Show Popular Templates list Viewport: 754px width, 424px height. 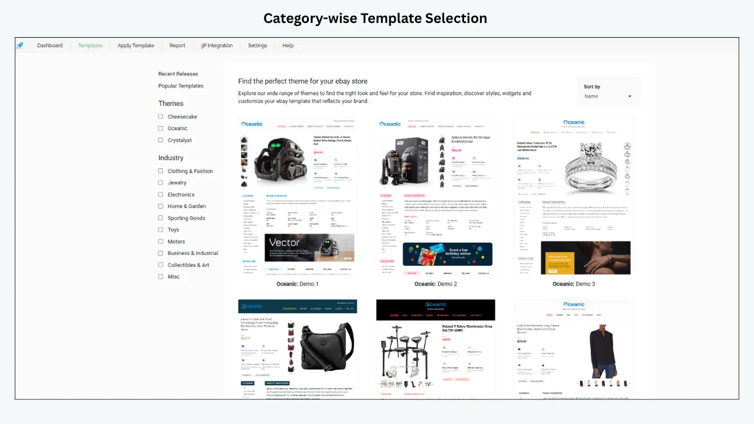click(181, 86)
